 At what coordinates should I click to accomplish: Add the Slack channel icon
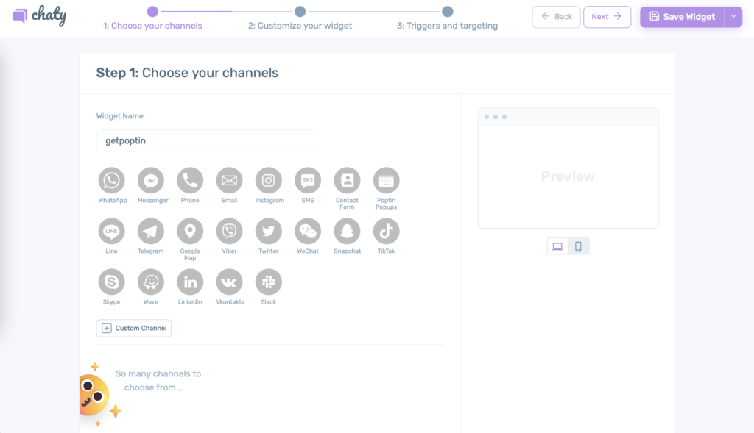pyautogui.click(x=268, y=282)
